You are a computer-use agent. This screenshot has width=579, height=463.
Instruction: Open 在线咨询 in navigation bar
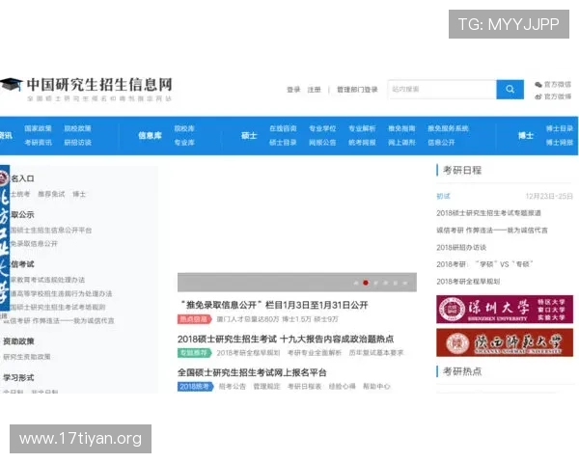pyautogui.click(x=283, y=128)
